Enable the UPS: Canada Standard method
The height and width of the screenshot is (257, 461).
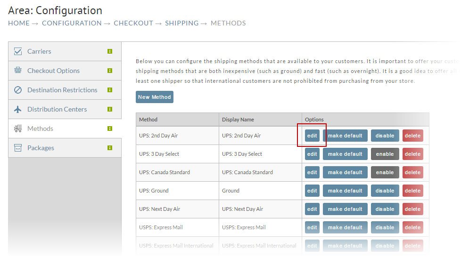point(385,172)
